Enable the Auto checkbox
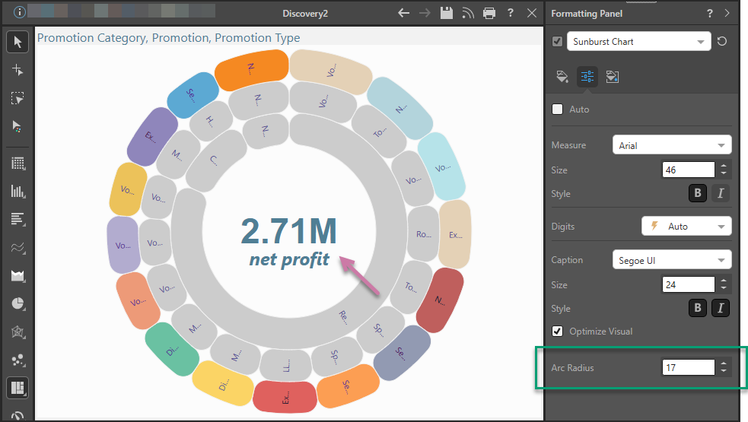The width and height of the screenshot is (748, 422). (x=558, y=109)
